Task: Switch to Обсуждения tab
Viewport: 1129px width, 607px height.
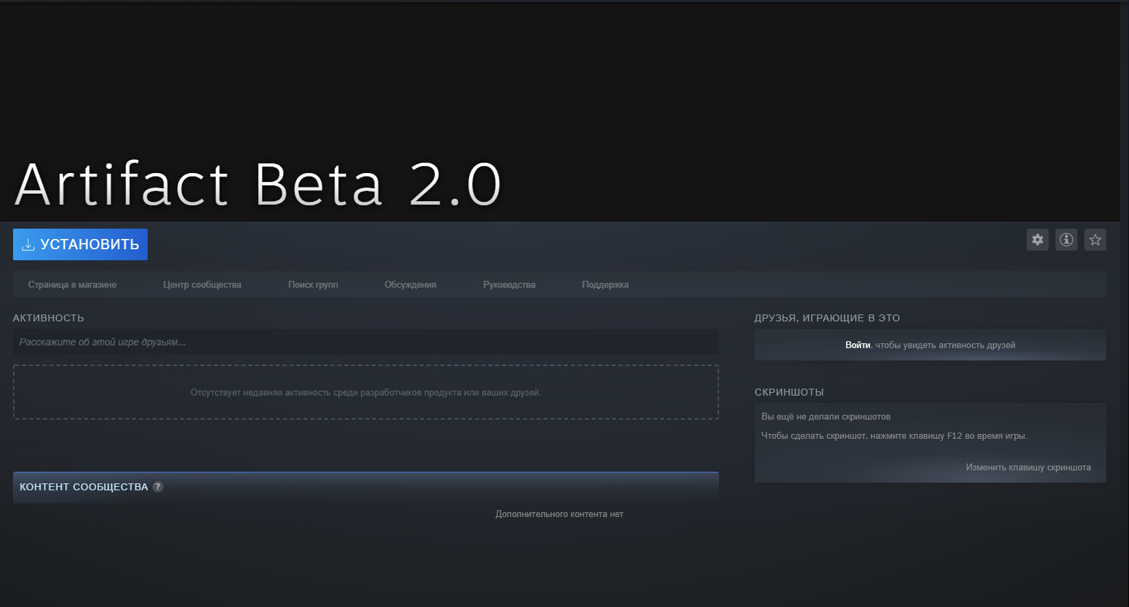Action: pyautogui.click(x=411, y=284)
